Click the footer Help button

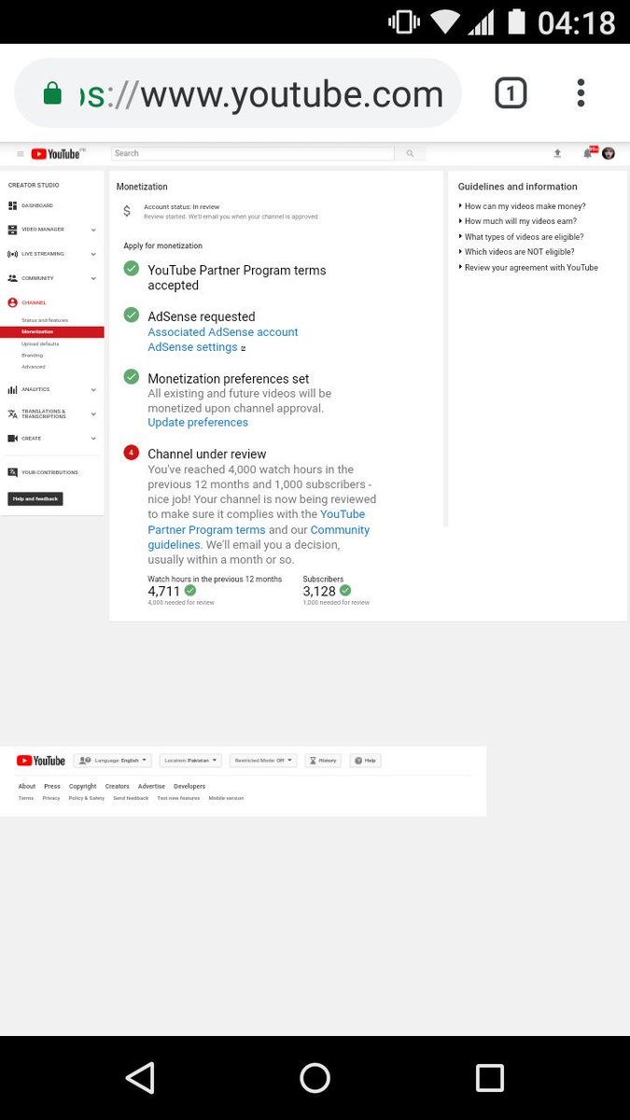pyautogui.click(x=365, y=761)
